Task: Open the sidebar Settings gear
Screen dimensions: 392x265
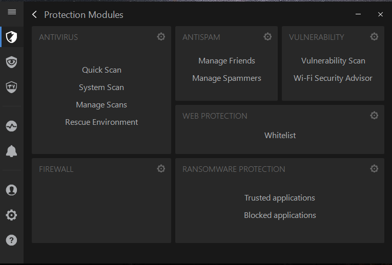Action: (11, 215)
